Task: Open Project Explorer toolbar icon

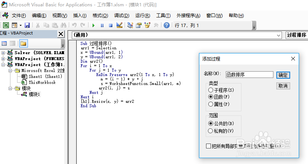Action: pyautogui.click(x=130, y=25)
